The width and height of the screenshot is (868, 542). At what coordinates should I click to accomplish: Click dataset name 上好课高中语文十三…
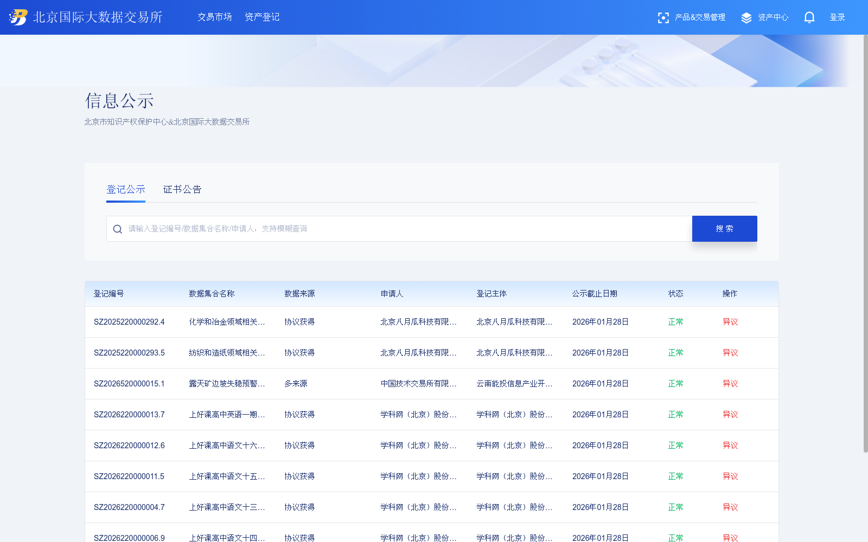(227, 507)
